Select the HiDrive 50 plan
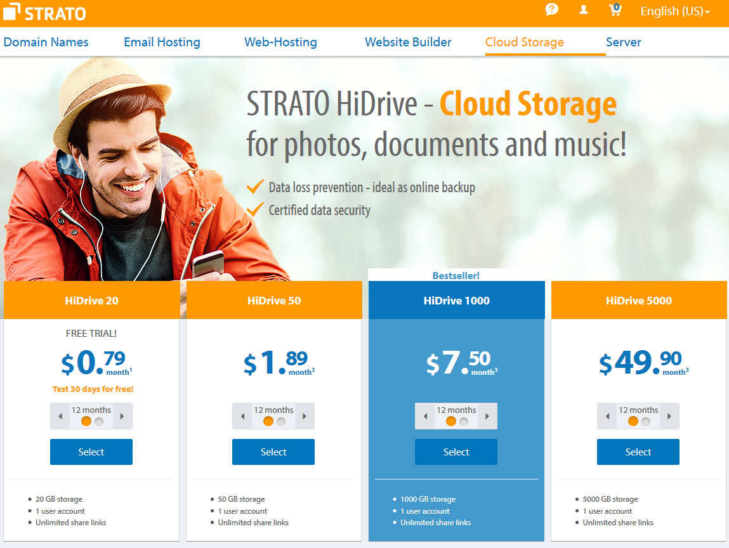Screen dimensions: 729x548 (273, 452)
